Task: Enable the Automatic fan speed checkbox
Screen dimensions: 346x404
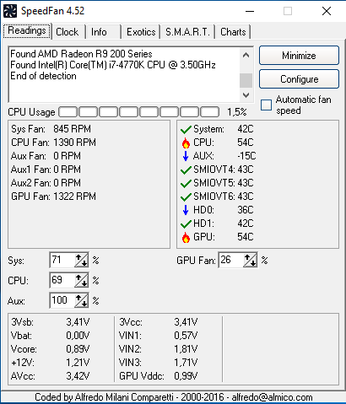Action: [266, 105]
